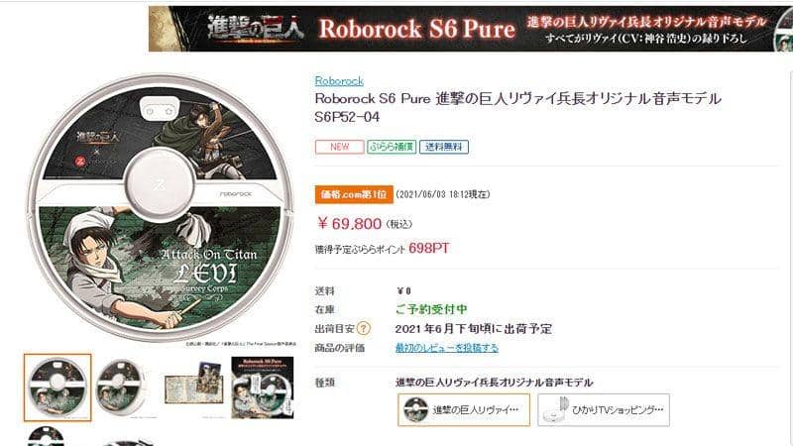Open the Roborock S6 Pure top banner
793x446 pixels.
(470, 29)
